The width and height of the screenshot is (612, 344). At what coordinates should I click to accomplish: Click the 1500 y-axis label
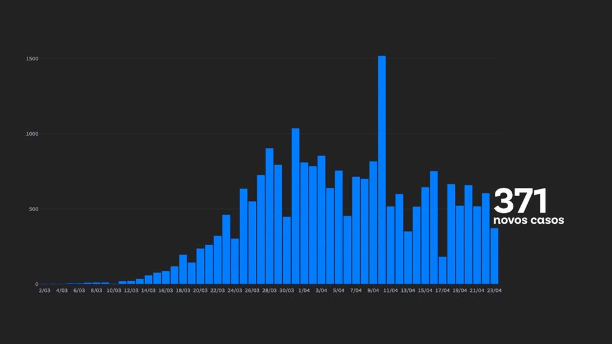pyautogui.click(x=32, y=59)
